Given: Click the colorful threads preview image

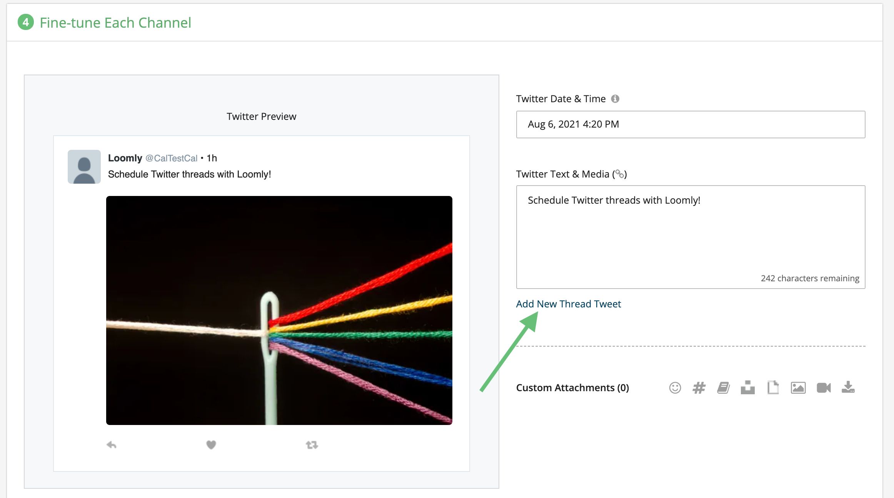Looking at the screenshot, I should pos(279,310).
